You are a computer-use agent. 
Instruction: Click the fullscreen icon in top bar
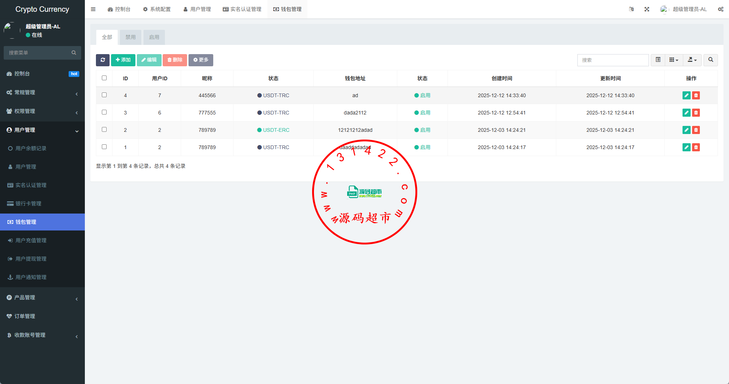[x=647, y=9]
